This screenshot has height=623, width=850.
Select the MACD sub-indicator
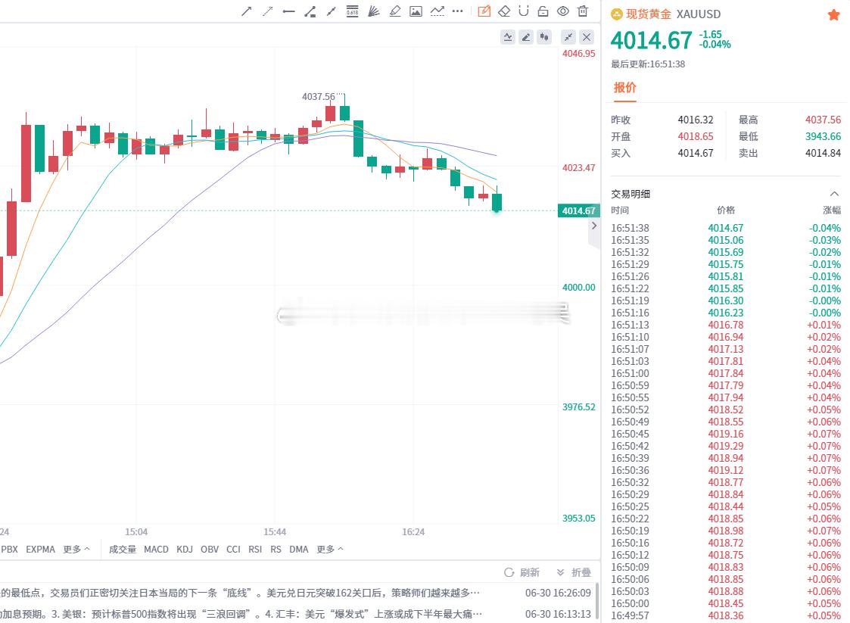click(x=156, y=550)
